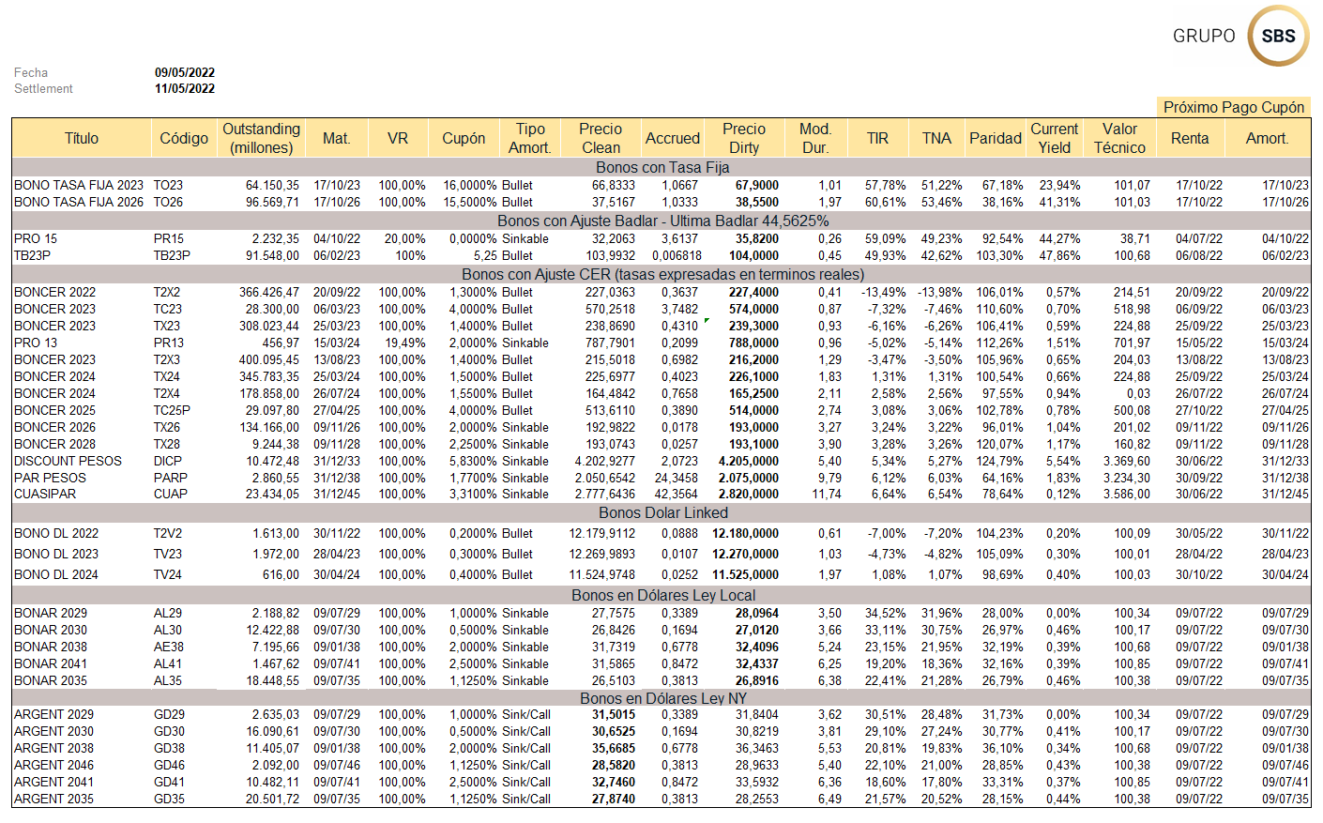
Task: Click the TX23 code cell
Action: tap(167, 326)
